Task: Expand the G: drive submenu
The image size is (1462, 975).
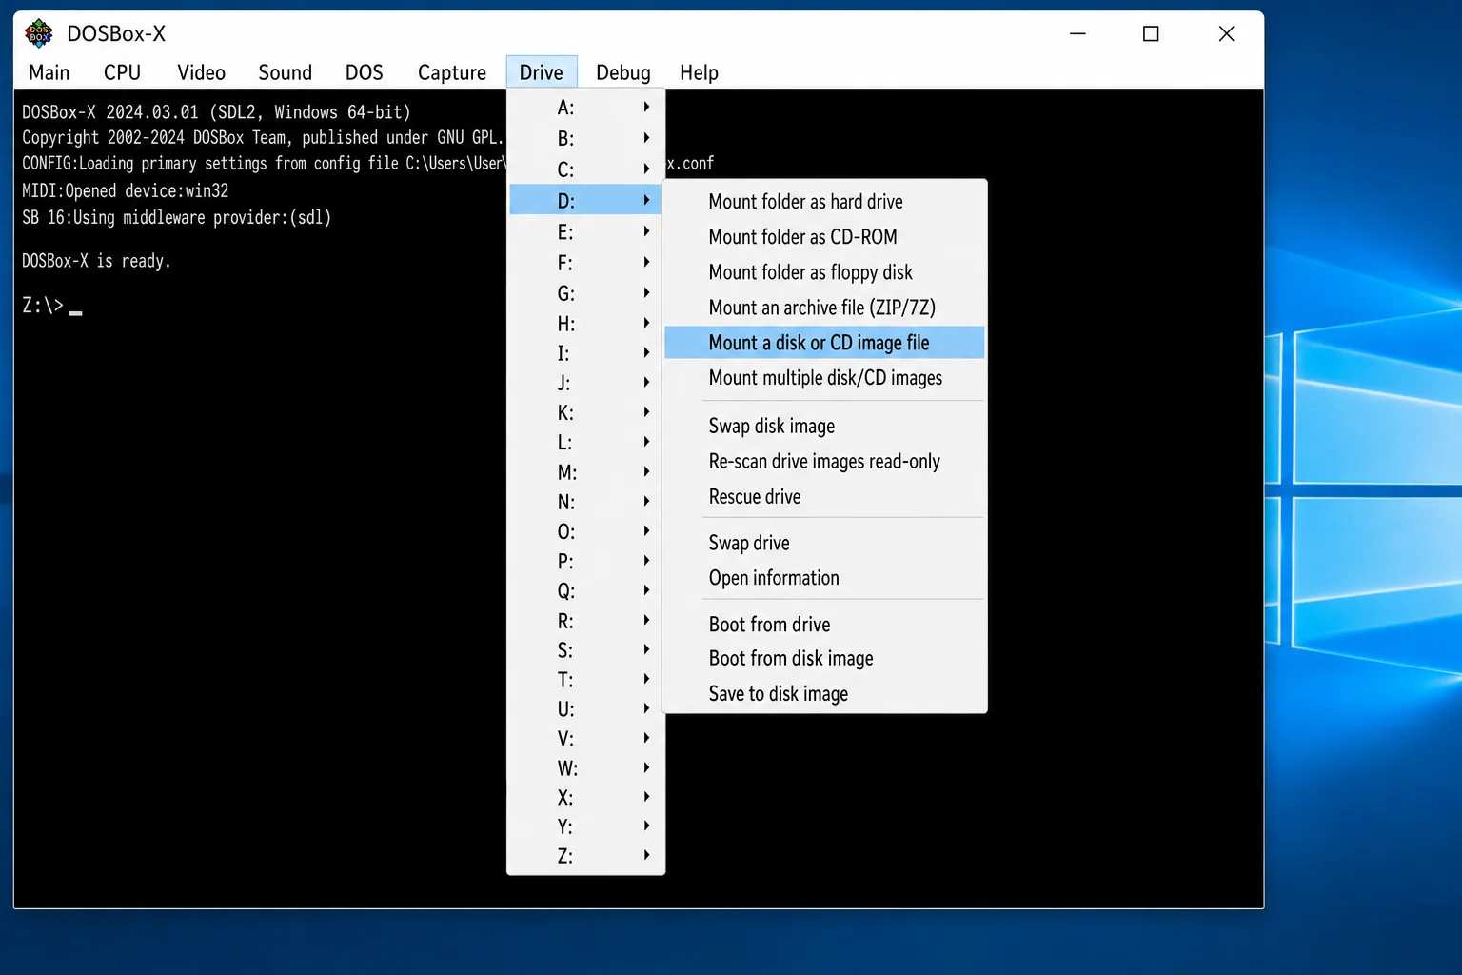Action: 585,292
